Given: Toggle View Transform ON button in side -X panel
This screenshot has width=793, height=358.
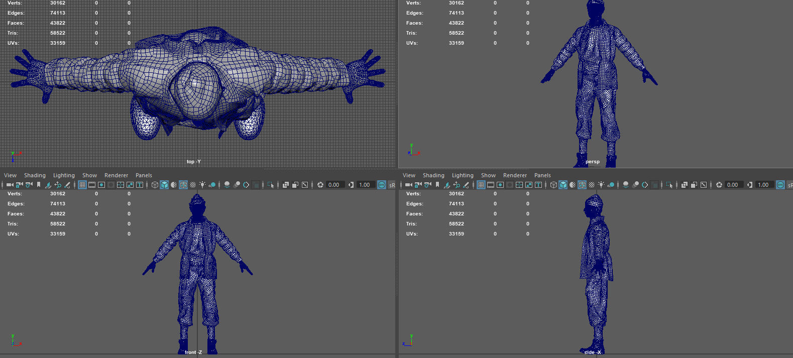Looking at the screenshot, I should pyautogui.click(x=780, y=185).
